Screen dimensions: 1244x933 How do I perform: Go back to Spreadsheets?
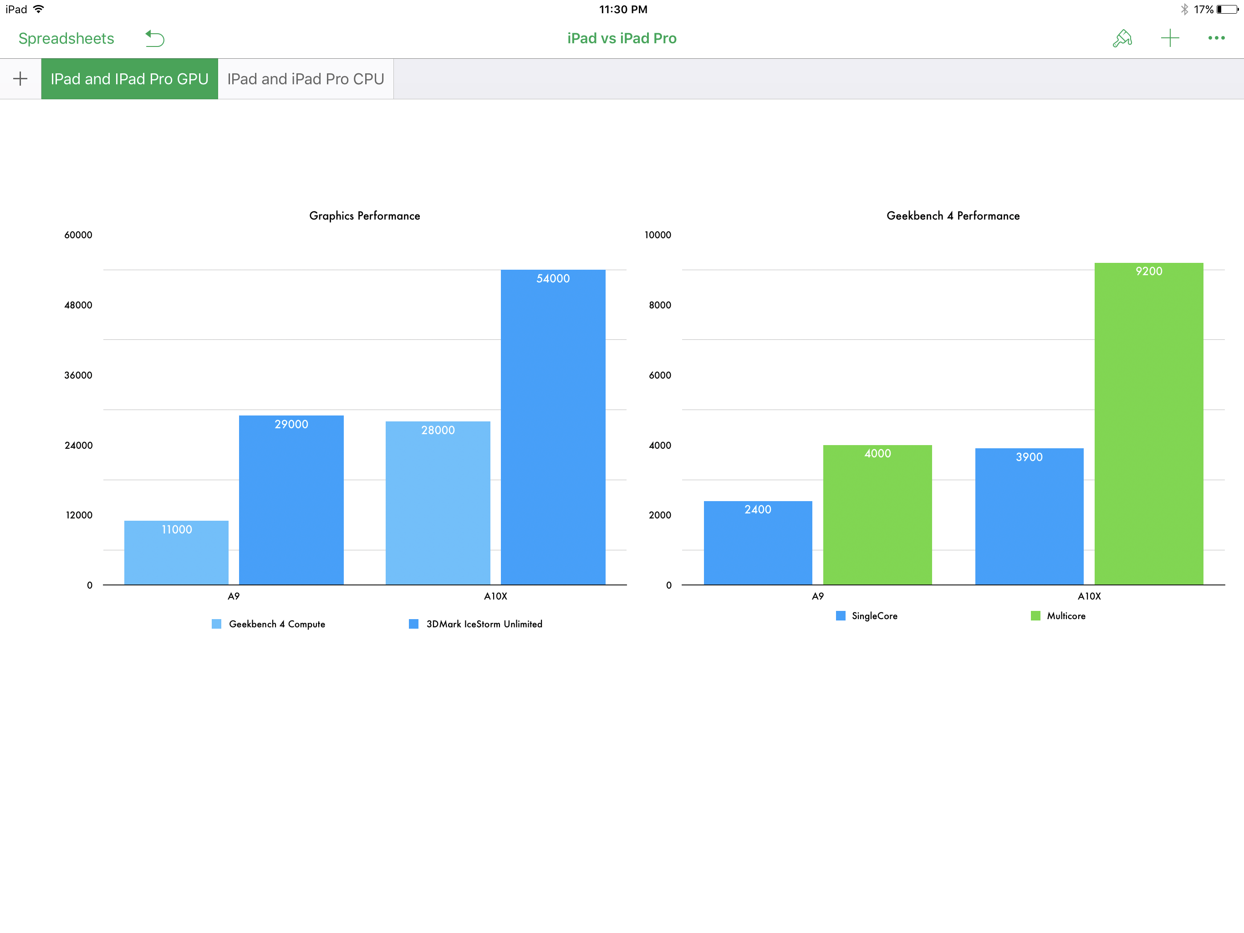pyautogui.click(x=66, y=38)
